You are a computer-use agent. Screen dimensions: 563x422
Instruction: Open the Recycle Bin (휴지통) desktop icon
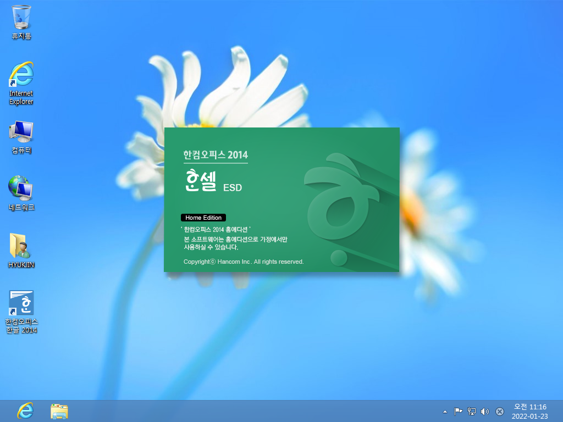click(21, 22)
